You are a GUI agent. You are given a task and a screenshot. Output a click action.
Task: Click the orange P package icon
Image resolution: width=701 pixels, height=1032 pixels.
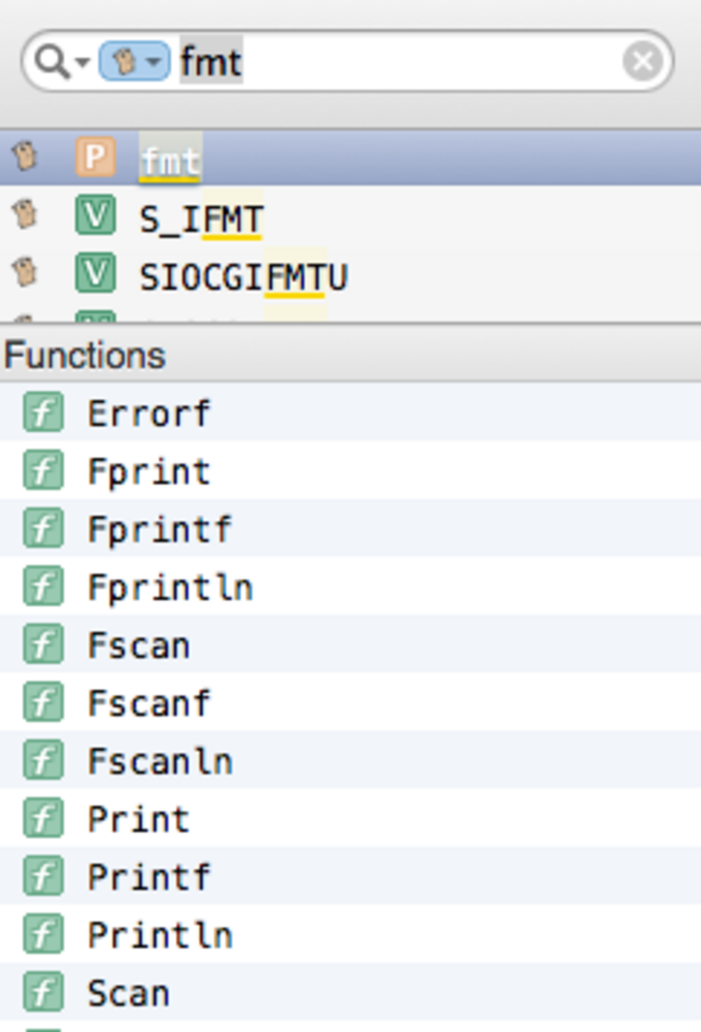click(x=95, y=157)
